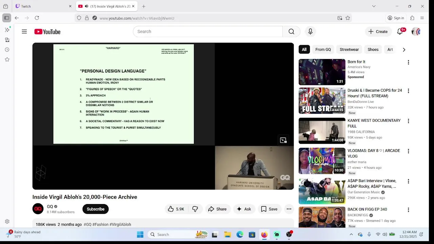Bookmark this page with star icon
This screenshot has height=244, width=434.
348,18
